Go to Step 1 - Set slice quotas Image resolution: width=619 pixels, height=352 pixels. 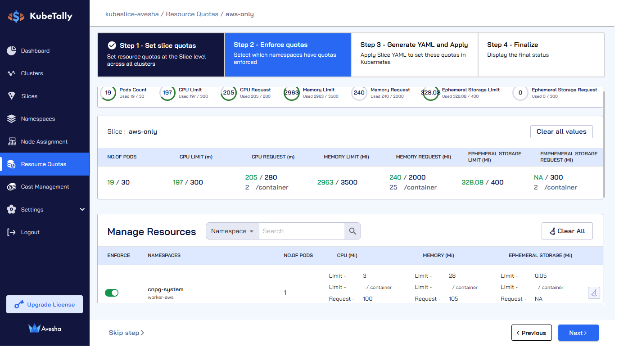pos(161,55)
